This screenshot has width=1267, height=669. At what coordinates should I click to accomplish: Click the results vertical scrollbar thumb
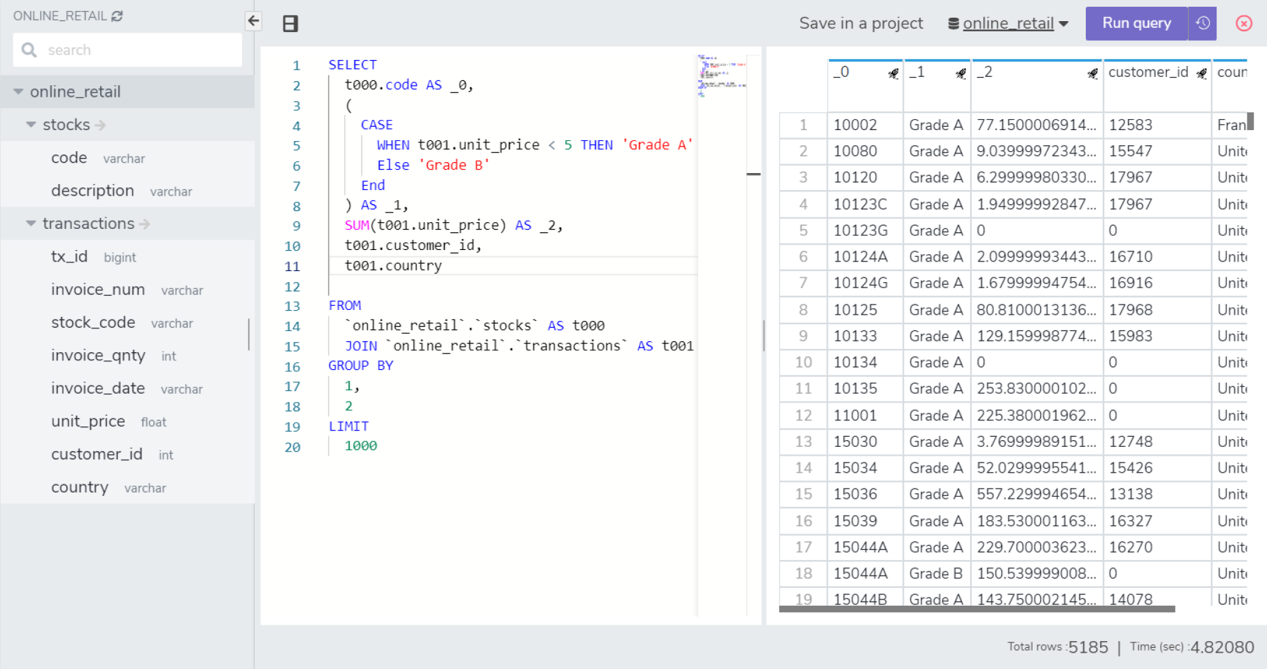pyautogui.click(x=1251, y=121)
